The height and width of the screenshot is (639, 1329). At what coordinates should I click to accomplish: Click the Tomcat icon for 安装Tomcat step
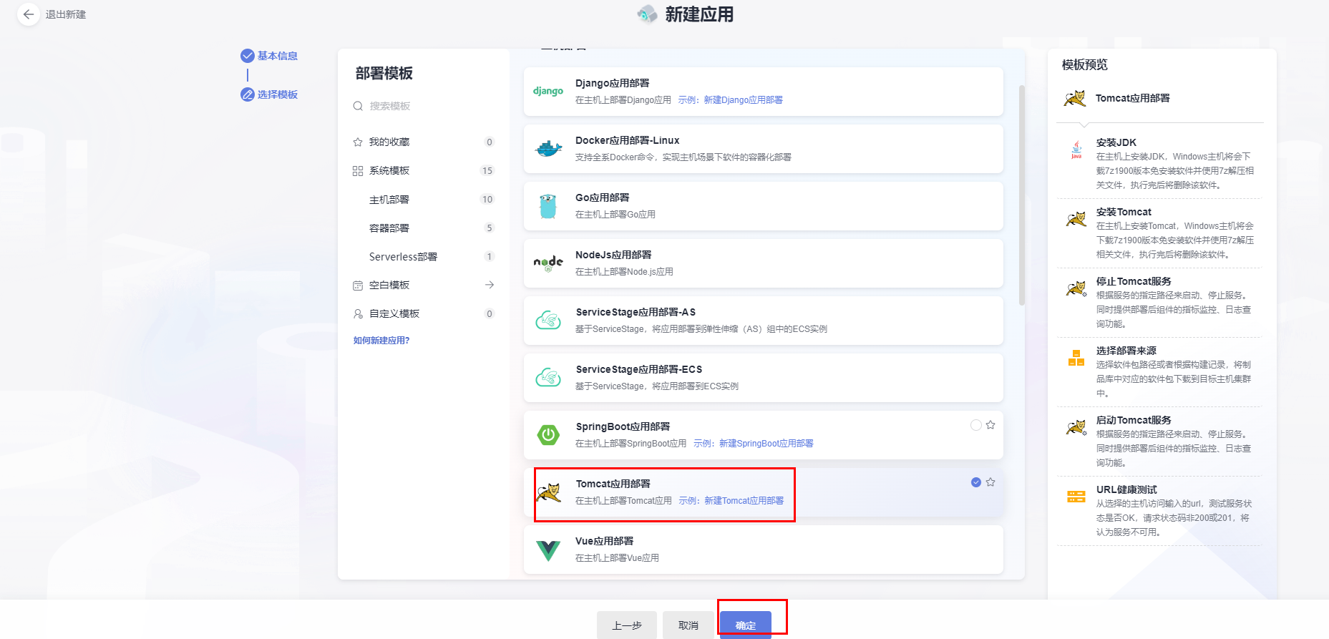click(1076, 218)
